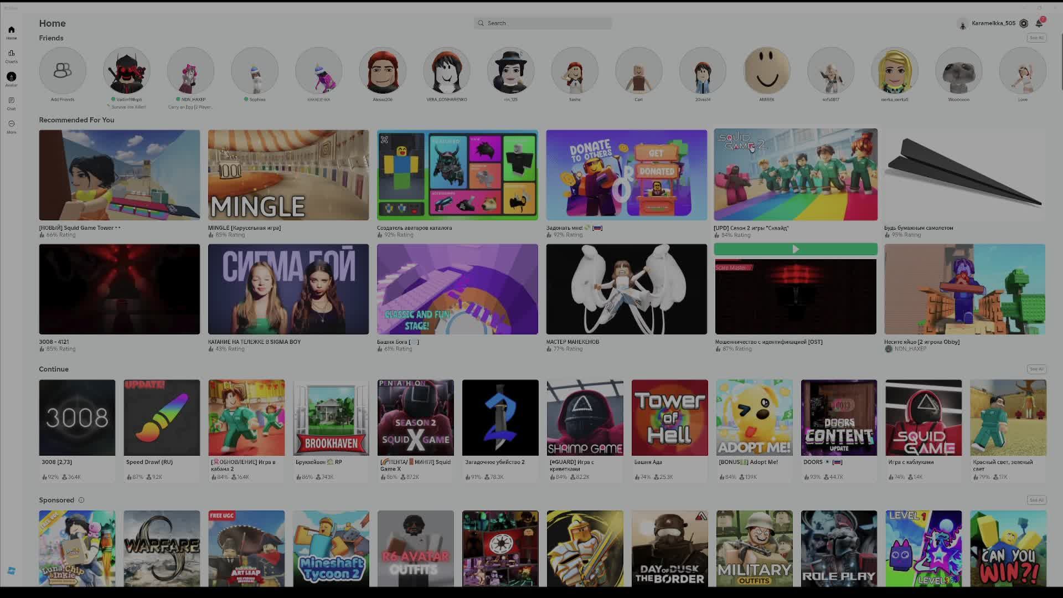Open Military Outfits sponsored tile
The image size is (1063, 598).
point(754,548)
